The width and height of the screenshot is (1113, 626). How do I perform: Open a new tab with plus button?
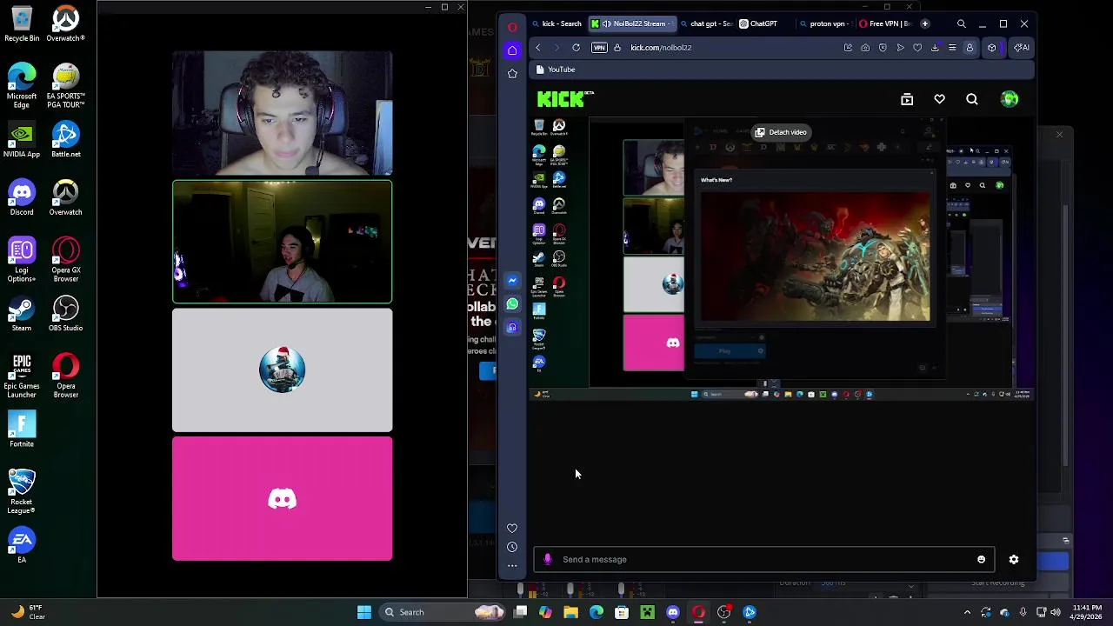click(x=925, y=23)
